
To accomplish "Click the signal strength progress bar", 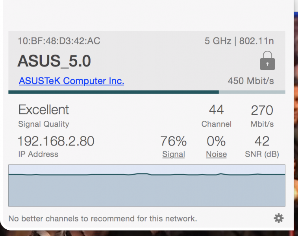I will click(146, 92).
